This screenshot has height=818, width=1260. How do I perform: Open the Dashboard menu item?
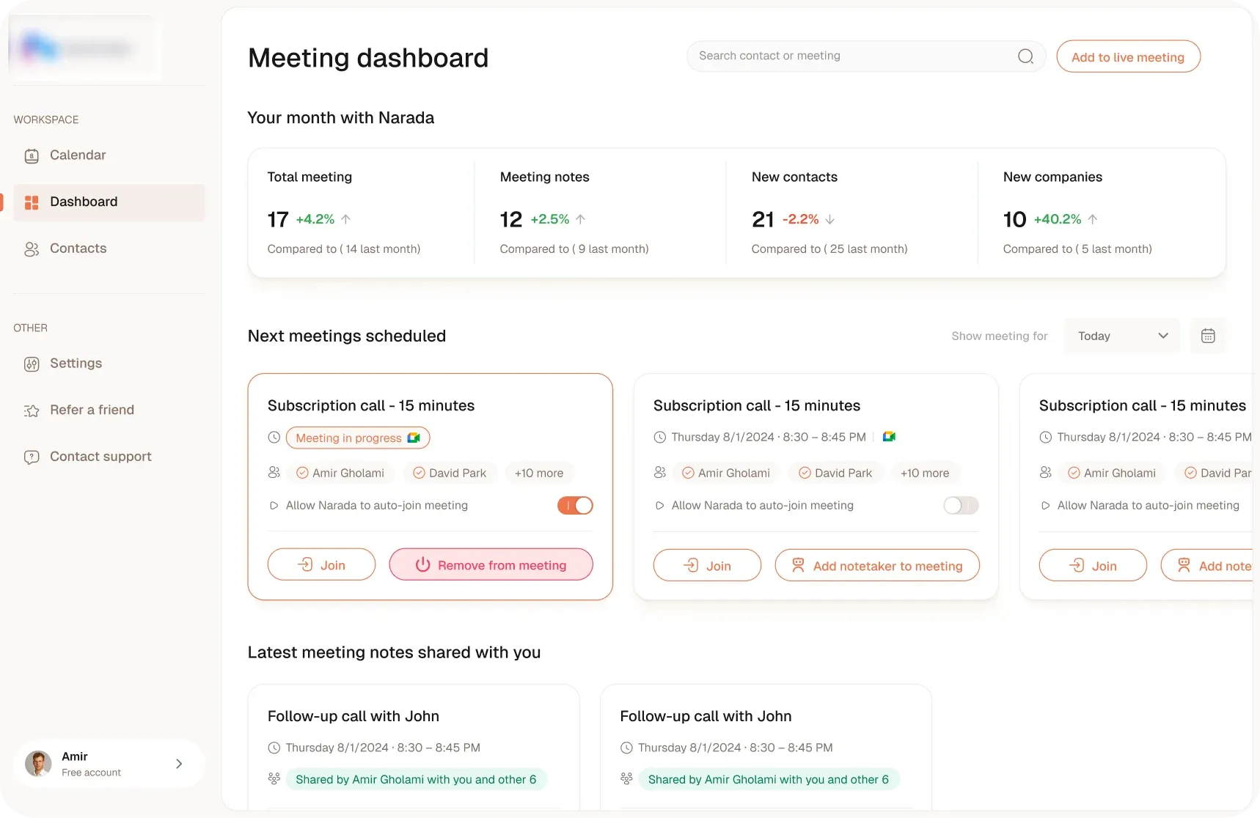84,202
